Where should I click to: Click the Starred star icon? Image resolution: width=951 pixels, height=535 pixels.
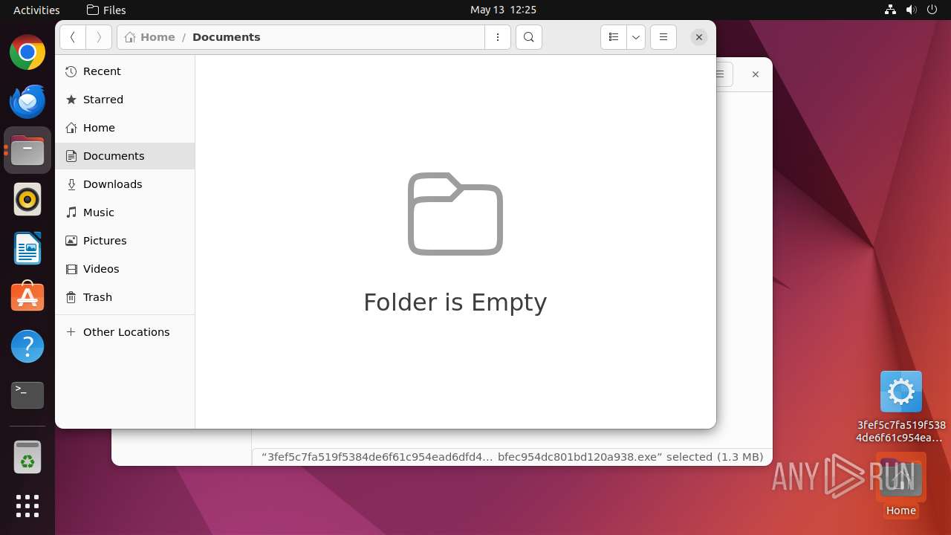click(71, 100)
